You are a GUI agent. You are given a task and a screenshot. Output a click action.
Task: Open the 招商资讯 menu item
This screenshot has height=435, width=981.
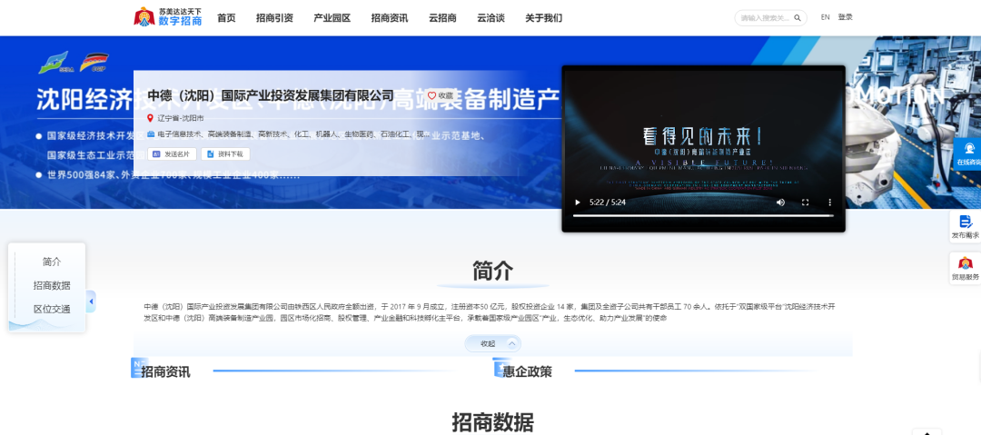[x=390, y=18]
